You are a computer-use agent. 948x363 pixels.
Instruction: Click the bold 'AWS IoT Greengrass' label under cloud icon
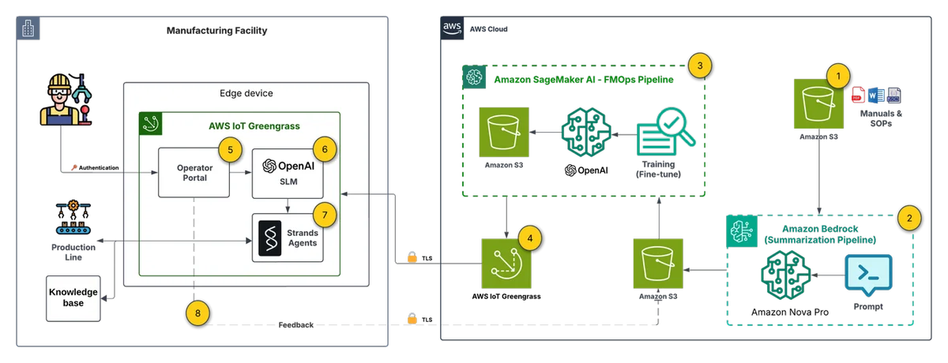pos(506,298)
